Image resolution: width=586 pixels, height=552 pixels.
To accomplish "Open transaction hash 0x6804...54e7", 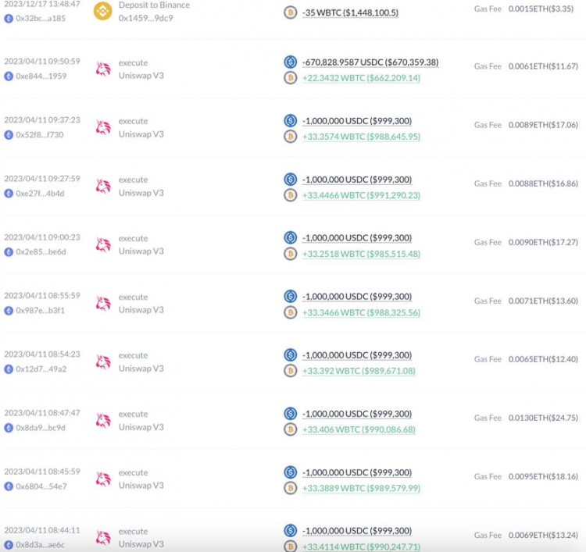I will point(41,486).
